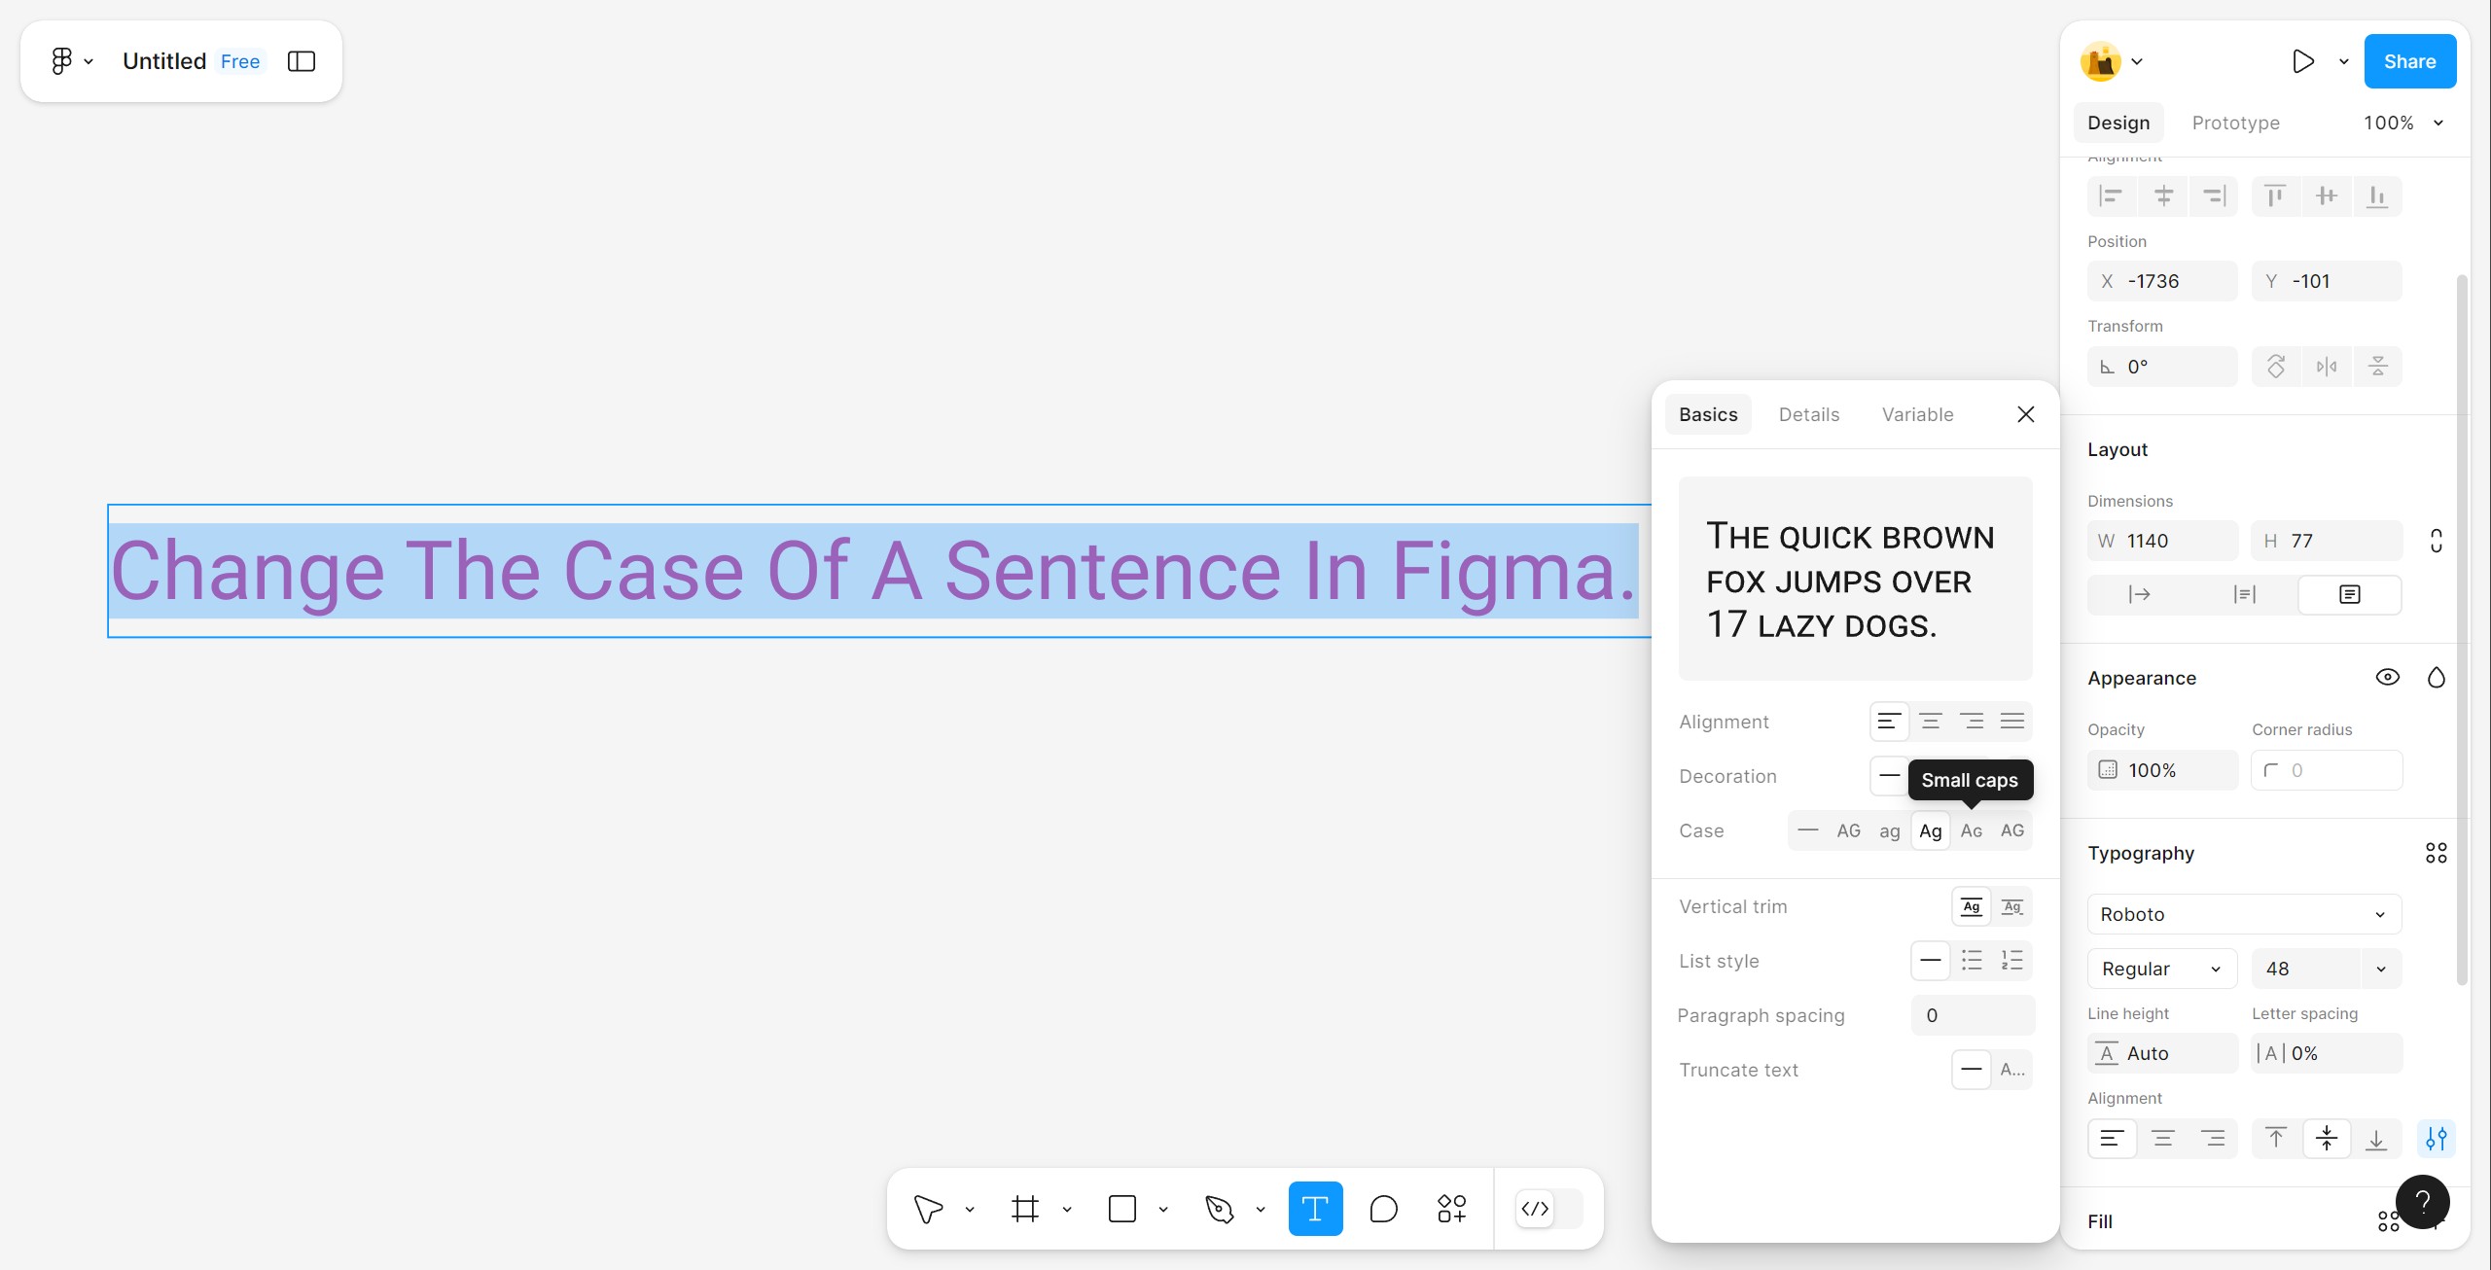Select the Pen tool
This screenshot has height=1270, width=2491.
coord(1219,1209)
